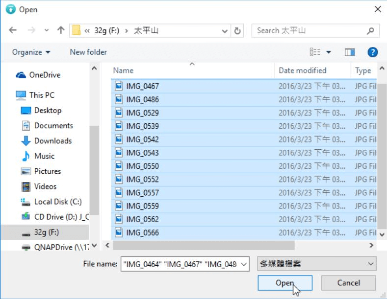The height and width of the screenshot is (299, 387).
Task: Open the view options dropdown arrow
Action: coord(329,52)
